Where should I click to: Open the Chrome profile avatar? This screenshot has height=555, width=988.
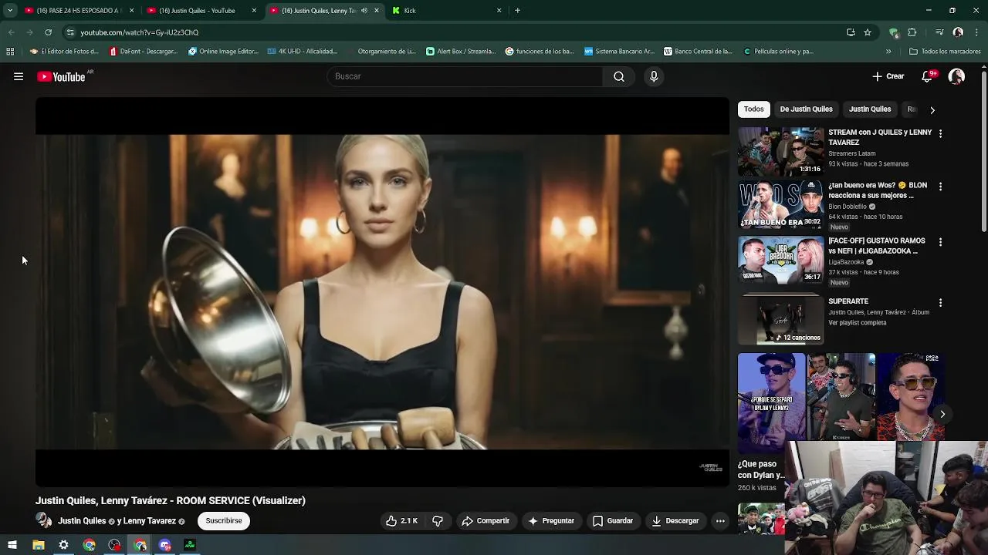tap(958, 32)
